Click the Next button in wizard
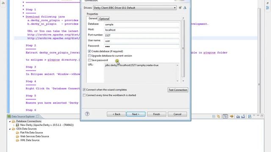Image resolution: width=271 pixels, height=152 pixels. tap(136, 114)
